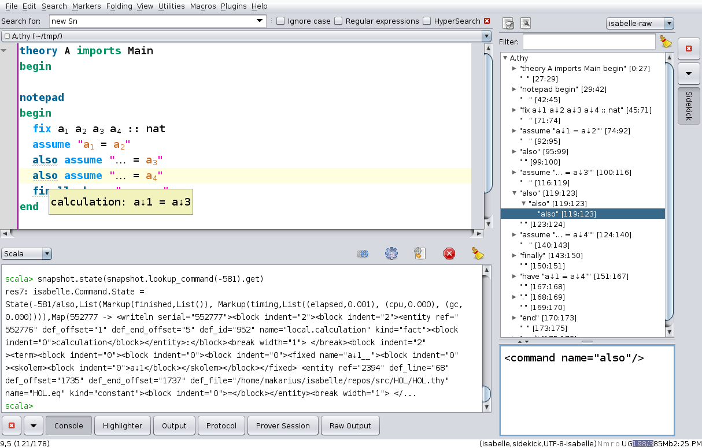
Task: Click the editor horizontal scrollbar
Action: pyautogui.click(x=242, y=233)
